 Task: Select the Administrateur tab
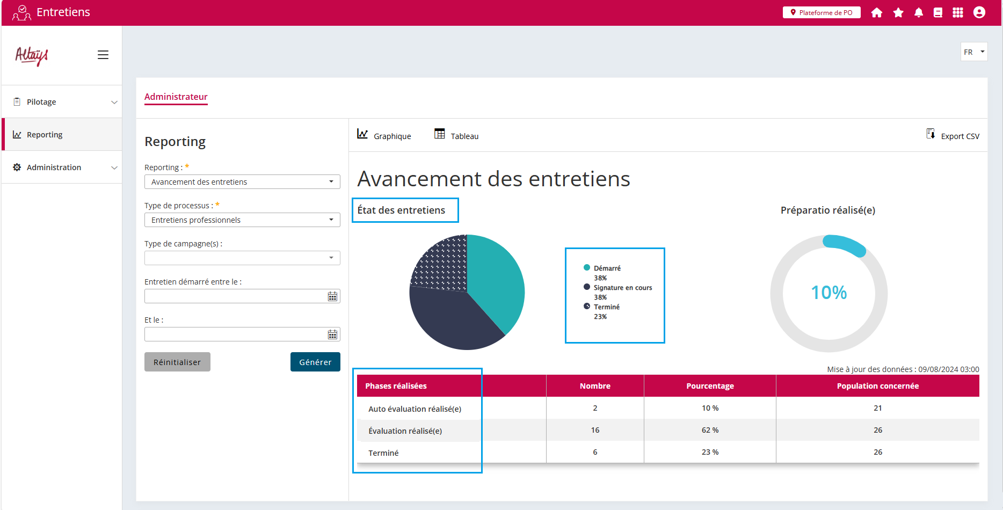click(x=176, y=97)
